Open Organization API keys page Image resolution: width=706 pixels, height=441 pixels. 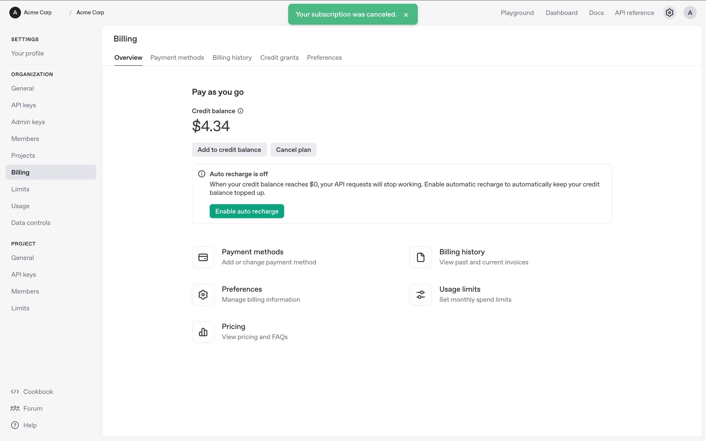(24, 105)
